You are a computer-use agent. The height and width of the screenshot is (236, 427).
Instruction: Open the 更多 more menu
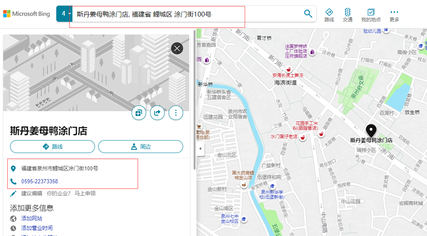[394, 15]
